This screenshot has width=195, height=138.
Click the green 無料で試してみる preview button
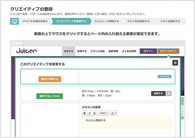49,96
